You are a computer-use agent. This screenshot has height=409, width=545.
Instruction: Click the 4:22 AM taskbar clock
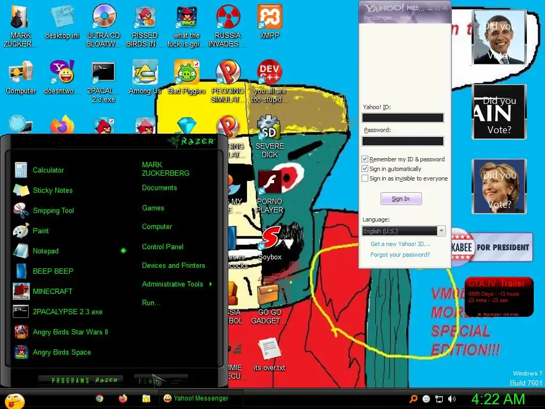coord(498,399)
